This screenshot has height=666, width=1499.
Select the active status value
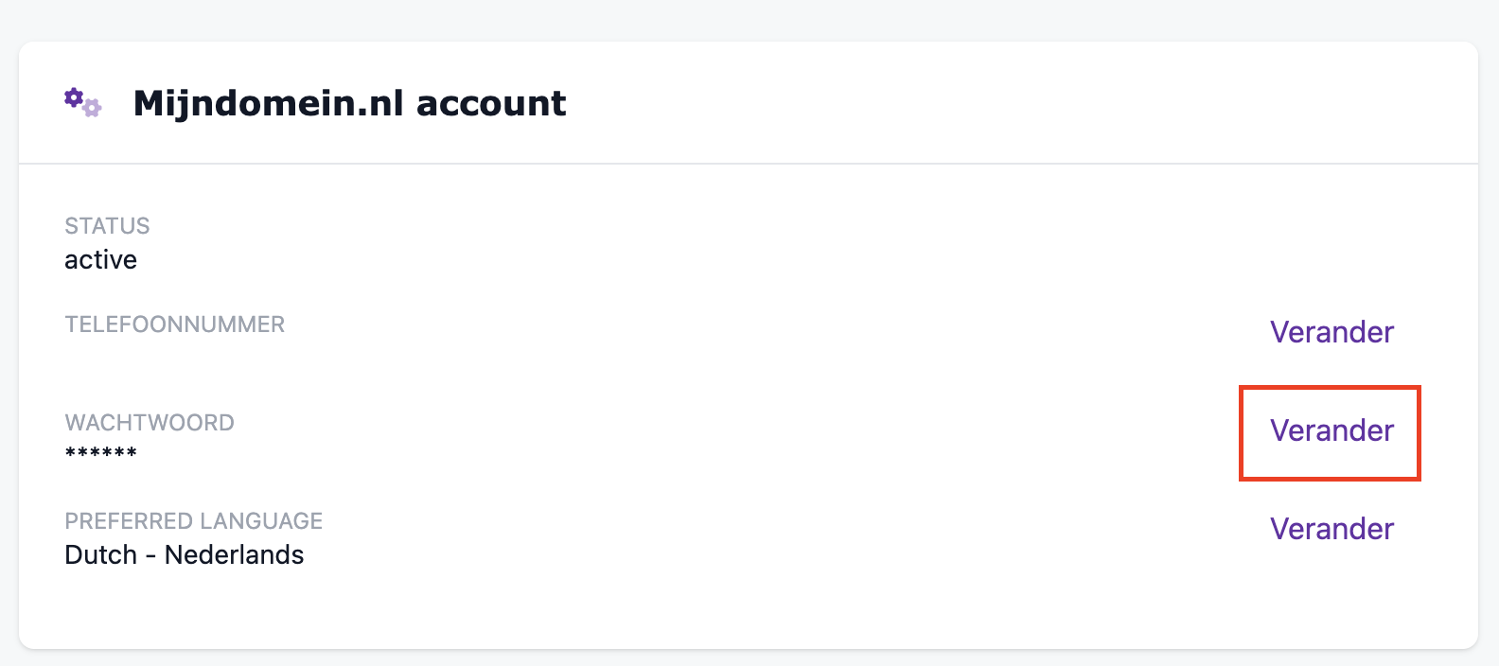[x=100, y=260]
